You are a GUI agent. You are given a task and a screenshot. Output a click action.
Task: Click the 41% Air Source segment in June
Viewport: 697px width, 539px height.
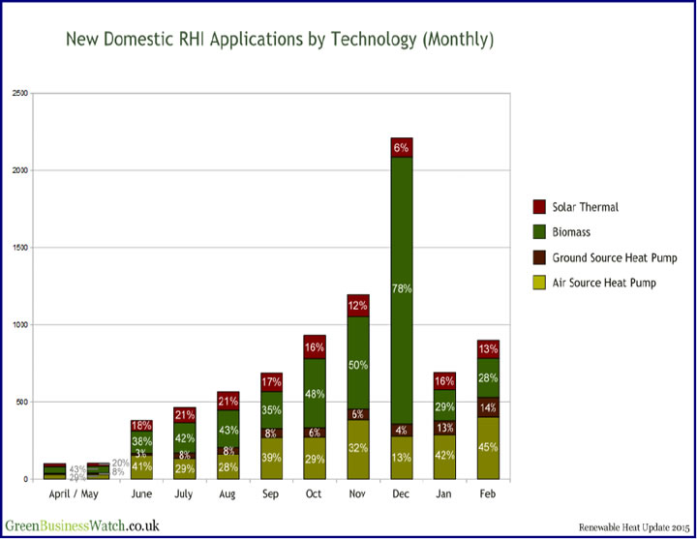142,465
